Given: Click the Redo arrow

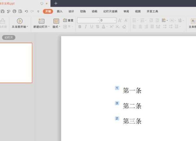Looking at the screenshot, I should tap(32, 12).
